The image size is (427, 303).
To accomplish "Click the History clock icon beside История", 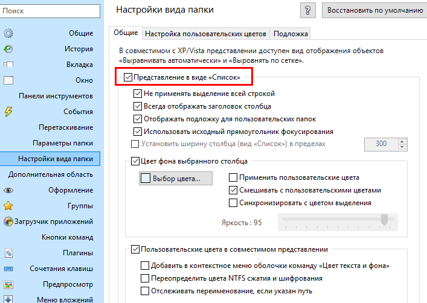I will click(x=8, y=49).
